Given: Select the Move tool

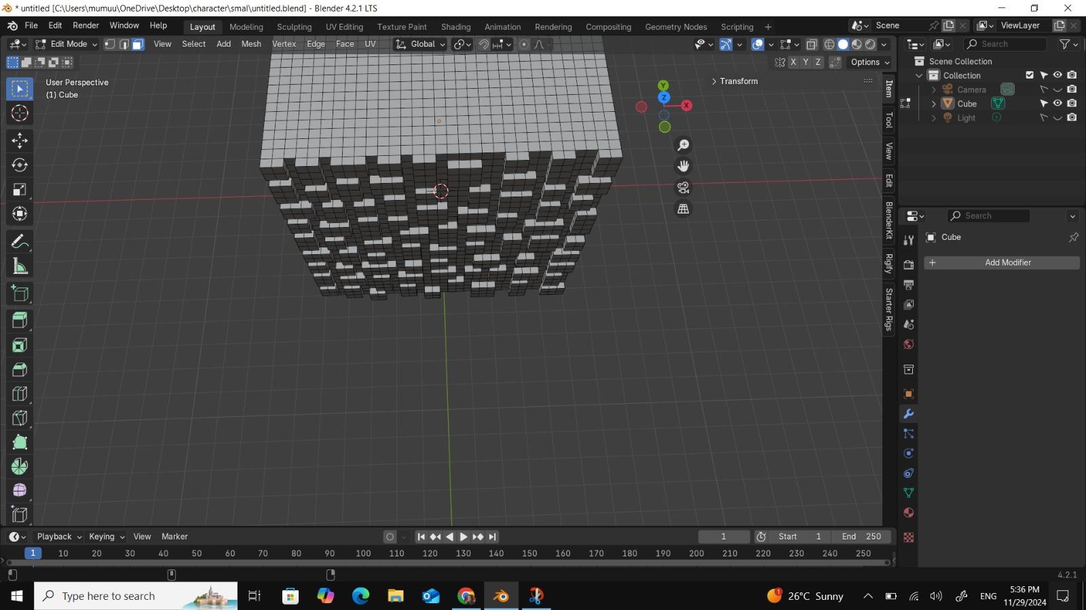Looking at the screenshot, I should click(x=20, y=140).
